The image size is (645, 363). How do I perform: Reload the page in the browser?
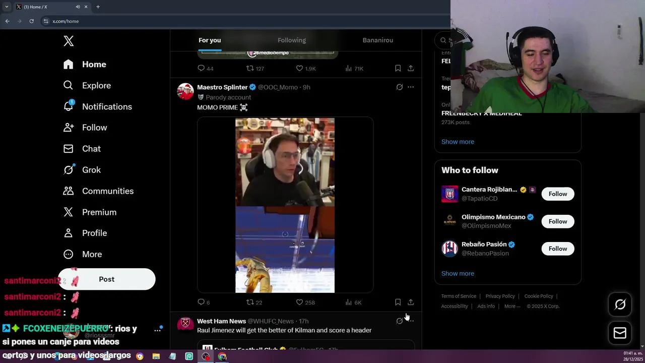31,21
